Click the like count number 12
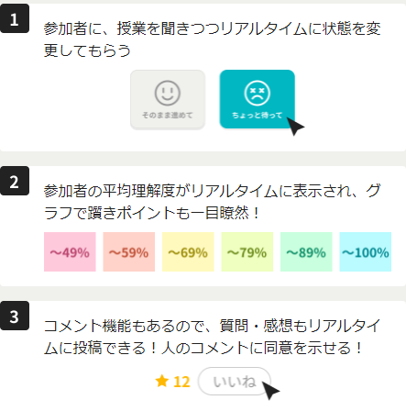406x411 pixels. [181, 382]
